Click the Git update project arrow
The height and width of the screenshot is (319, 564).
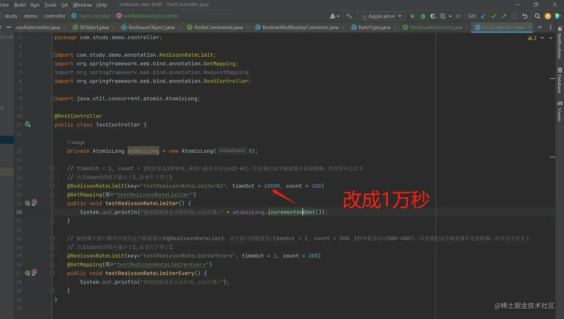[x=483, y=16]
